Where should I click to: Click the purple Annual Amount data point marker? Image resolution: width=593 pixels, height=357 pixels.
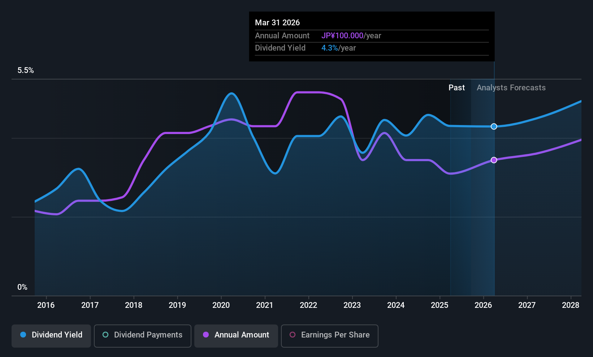tap(494, 160)
